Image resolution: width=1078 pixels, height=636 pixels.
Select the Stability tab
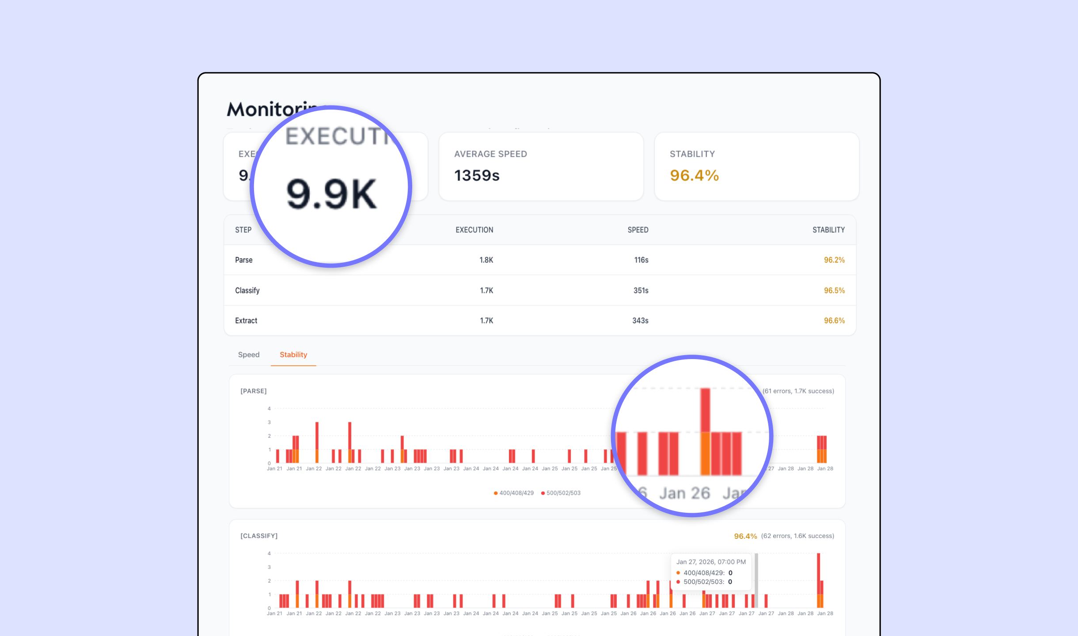[x=293, y=355]
